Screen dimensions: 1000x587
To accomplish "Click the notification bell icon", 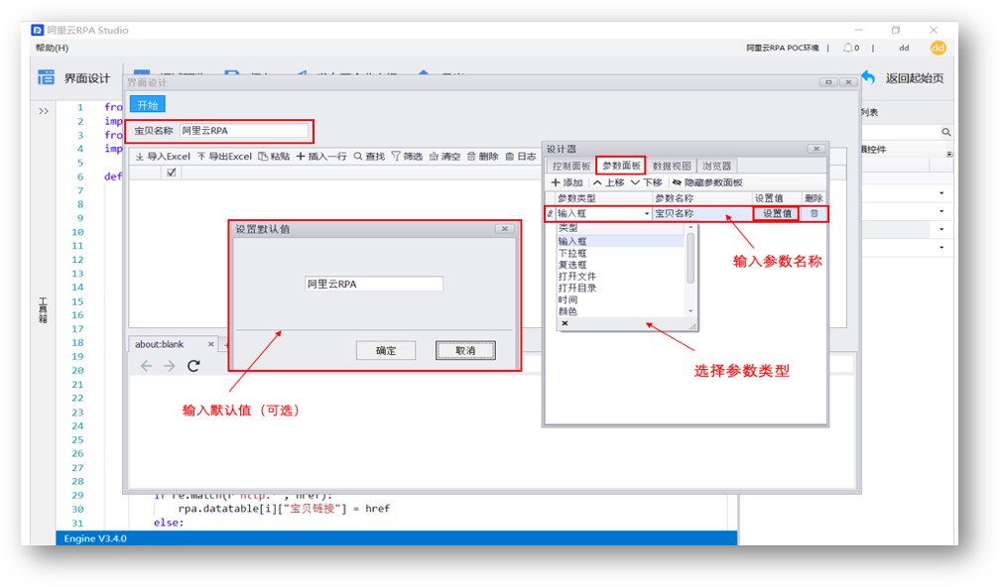I will 848,48.
